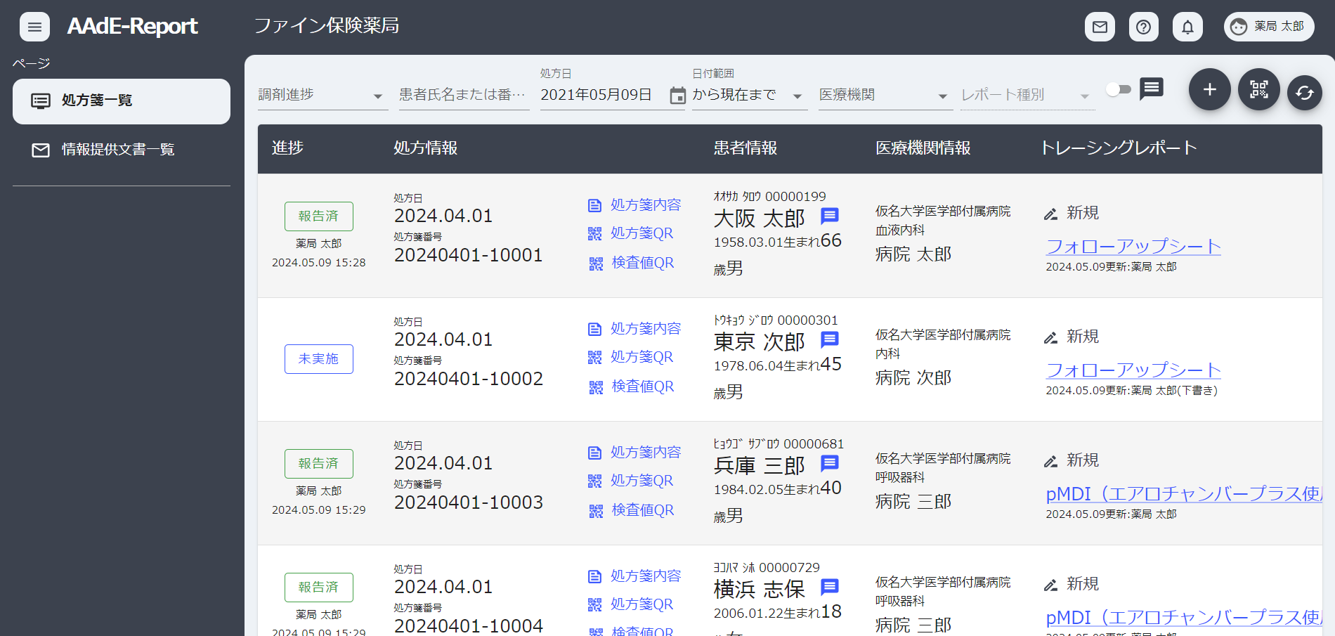Open the 処方日 date picker calendar icon
1335x636 pixels.
(677, 96)
